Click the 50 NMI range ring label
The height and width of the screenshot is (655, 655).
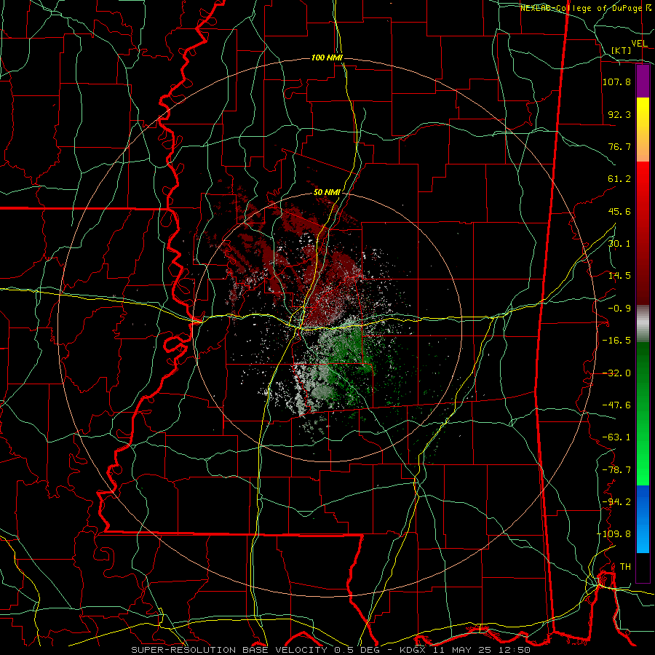pyautogui.click(x=327, y=192)
